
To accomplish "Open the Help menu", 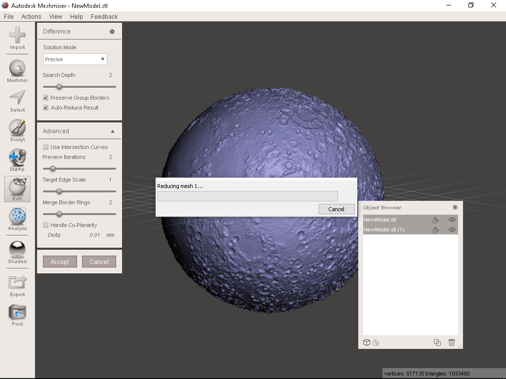I will [77, 17].
